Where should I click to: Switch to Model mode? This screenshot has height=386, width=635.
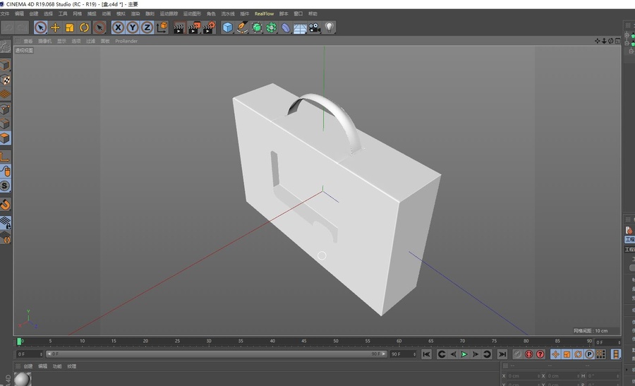[5, 65]
